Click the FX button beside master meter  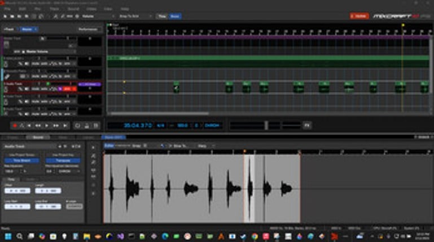[x=307, y=125]
